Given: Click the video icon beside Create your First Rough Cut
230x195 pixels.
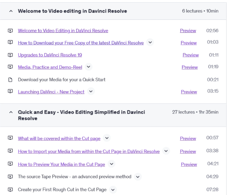Looking at the screenshot, I should coord(10,189).
